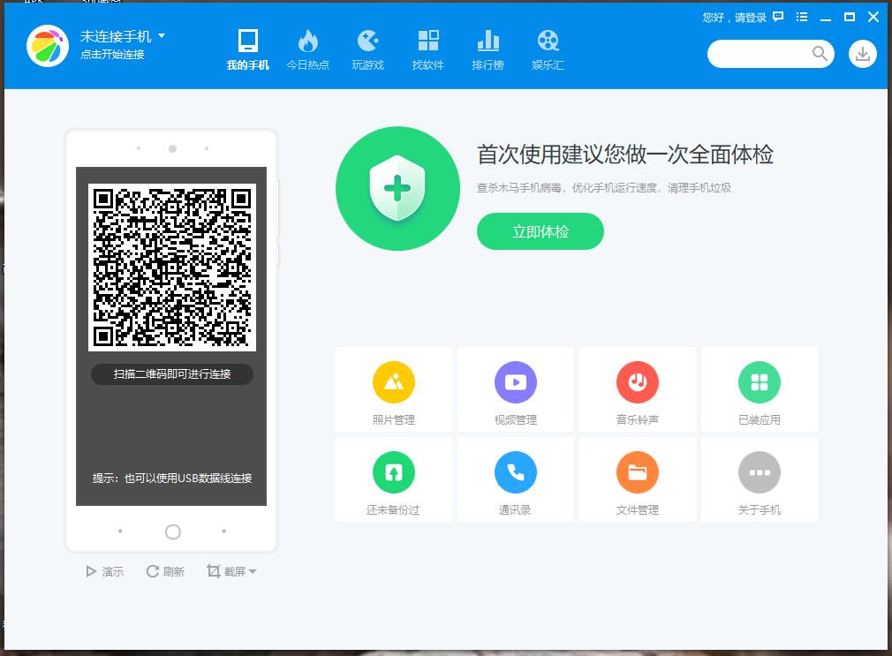The width and height of the screenshot is (892, 656).
Task: Open the feedback speech bubble icon
Action: [778, 17]
